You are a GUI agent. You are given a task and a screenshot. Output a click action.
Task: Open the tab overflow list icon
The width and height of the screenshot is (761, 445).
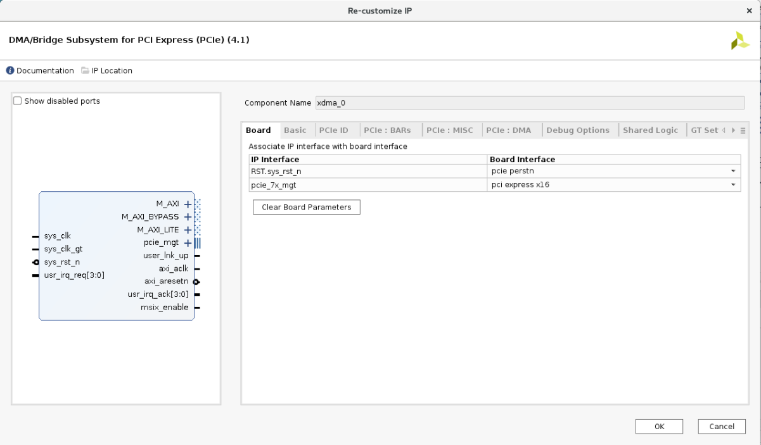coord(743,129)
